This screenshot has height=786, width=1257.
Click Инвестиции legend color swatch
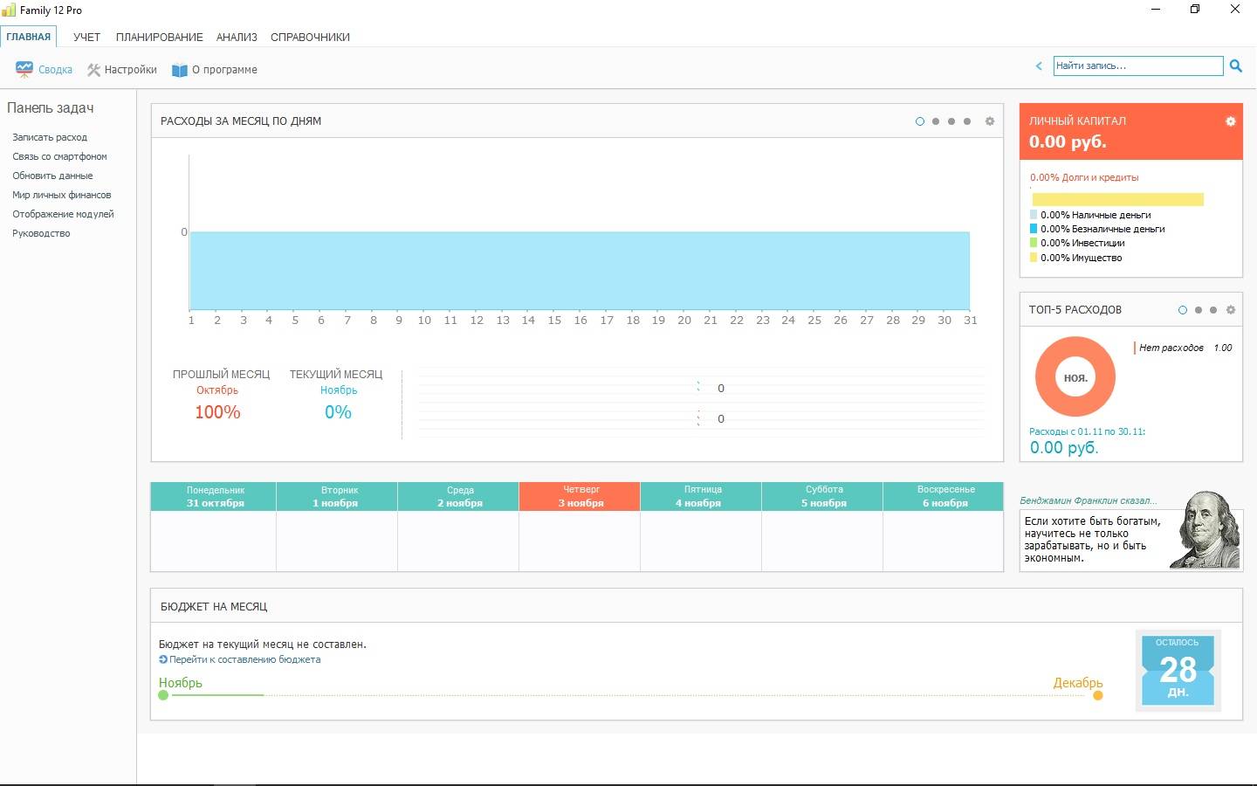click(x=1034, y=243)
